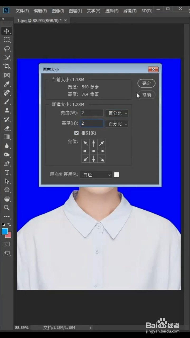Toggle the 相对(R) checkbox
The image size is (190, 338).
(x=77, y=133)
